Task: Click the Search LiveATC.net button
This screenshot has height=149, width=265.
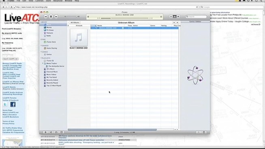Action: pyautogui.click(x=11, y=59)
